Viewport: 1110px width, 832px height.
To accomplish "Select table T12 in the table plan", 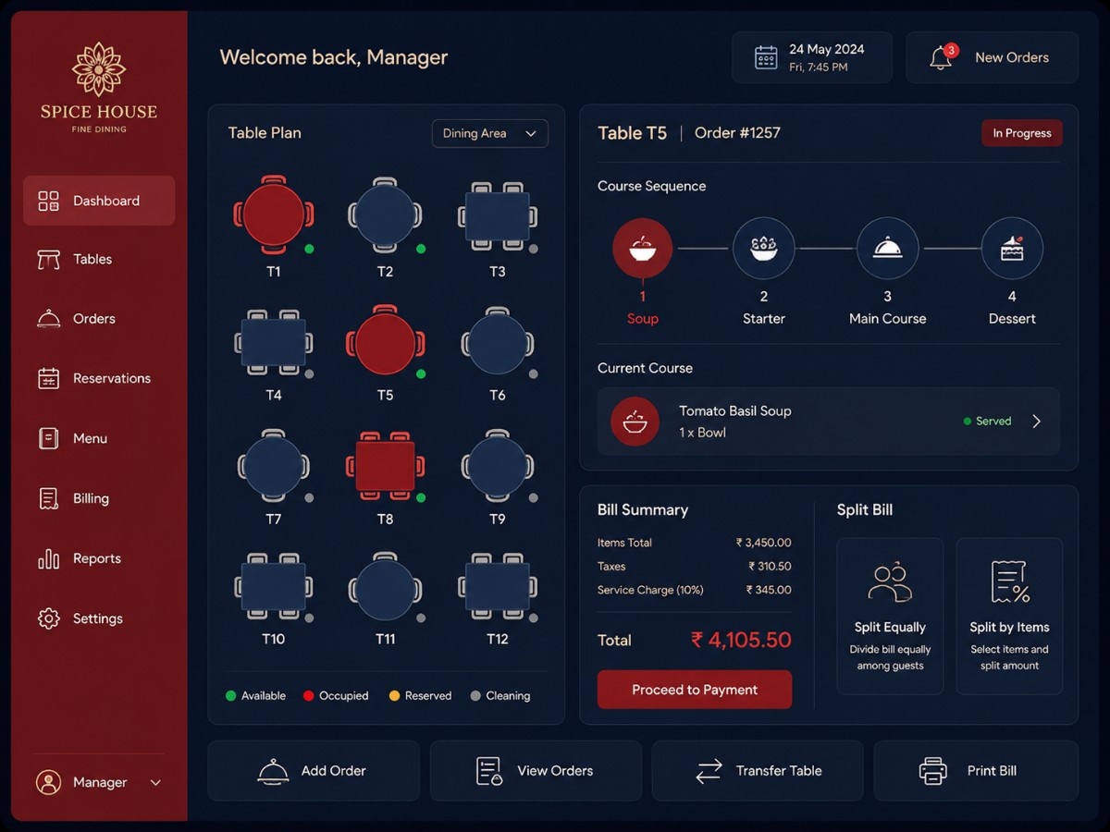I will tap(498, 587).
